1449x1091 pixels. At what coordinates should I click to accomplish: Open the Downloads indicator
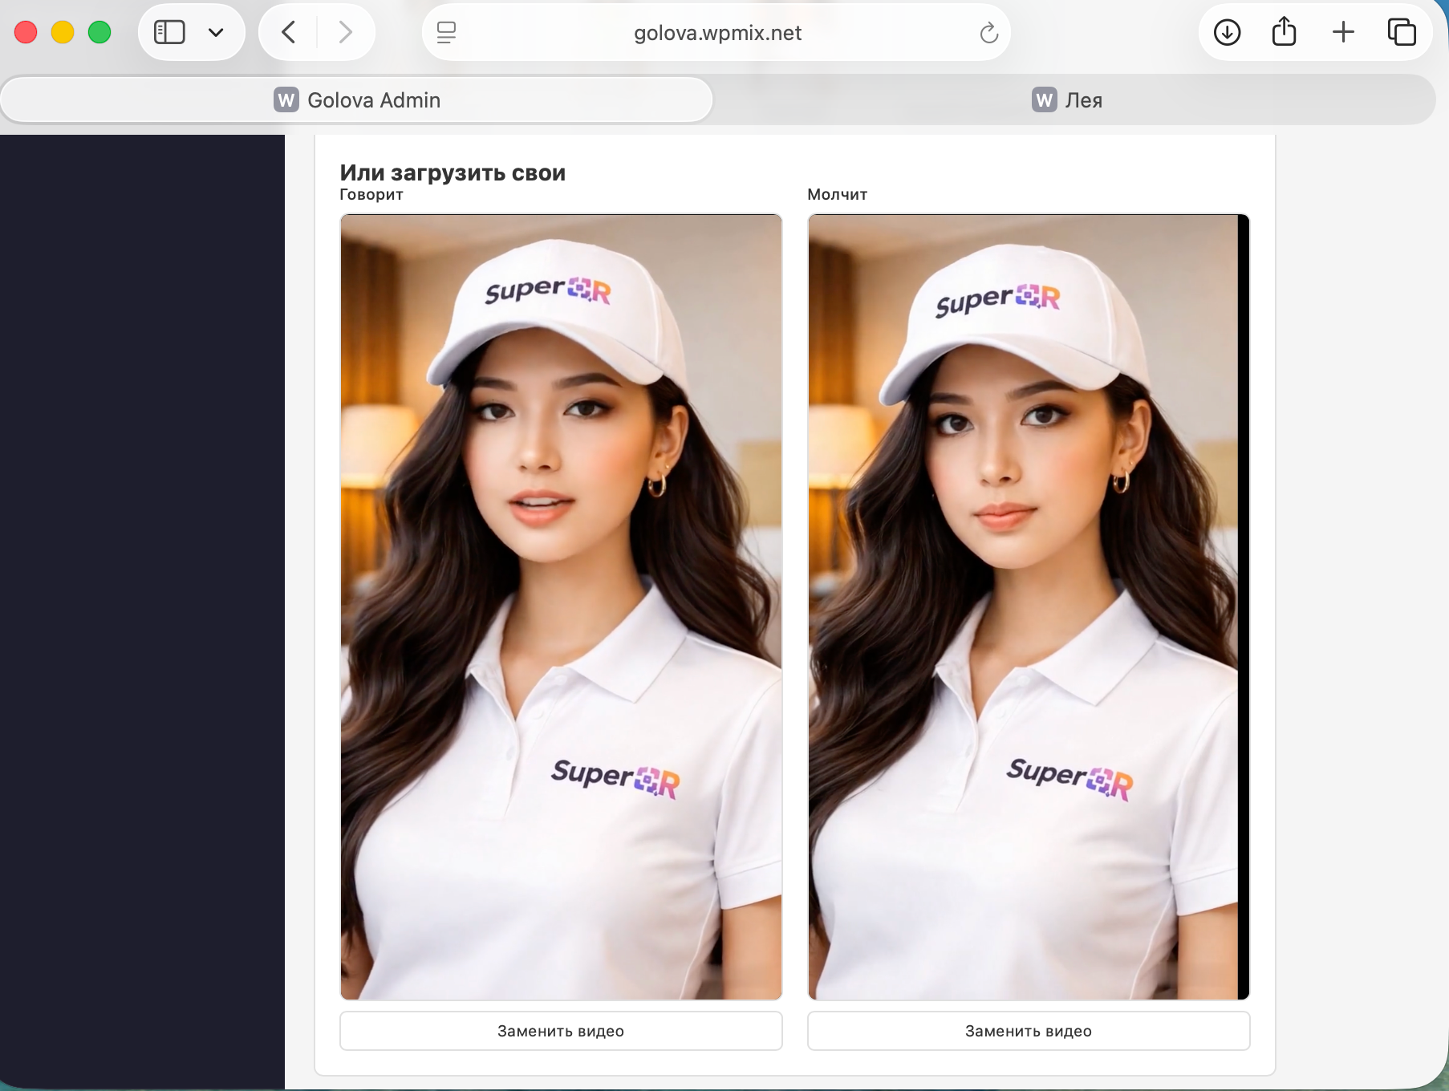(x=1226, y=32)
